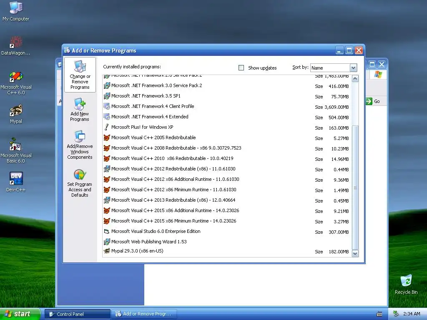
Task: Click the system tray safely-remove icon
Action: click(396, 314)
